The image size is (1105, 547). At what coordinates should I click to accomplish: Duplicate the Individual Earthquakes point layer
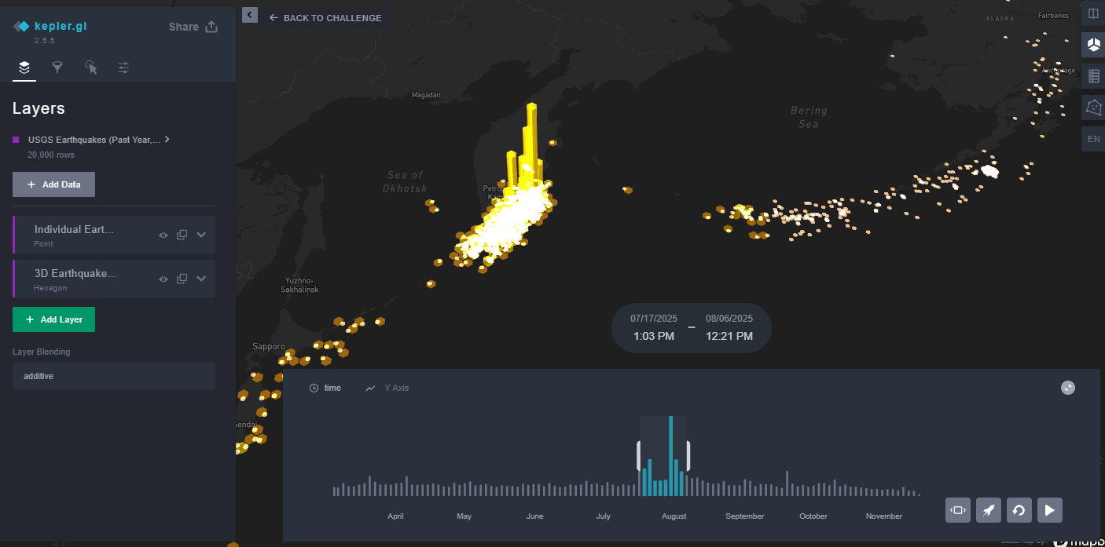click(182, 235)
